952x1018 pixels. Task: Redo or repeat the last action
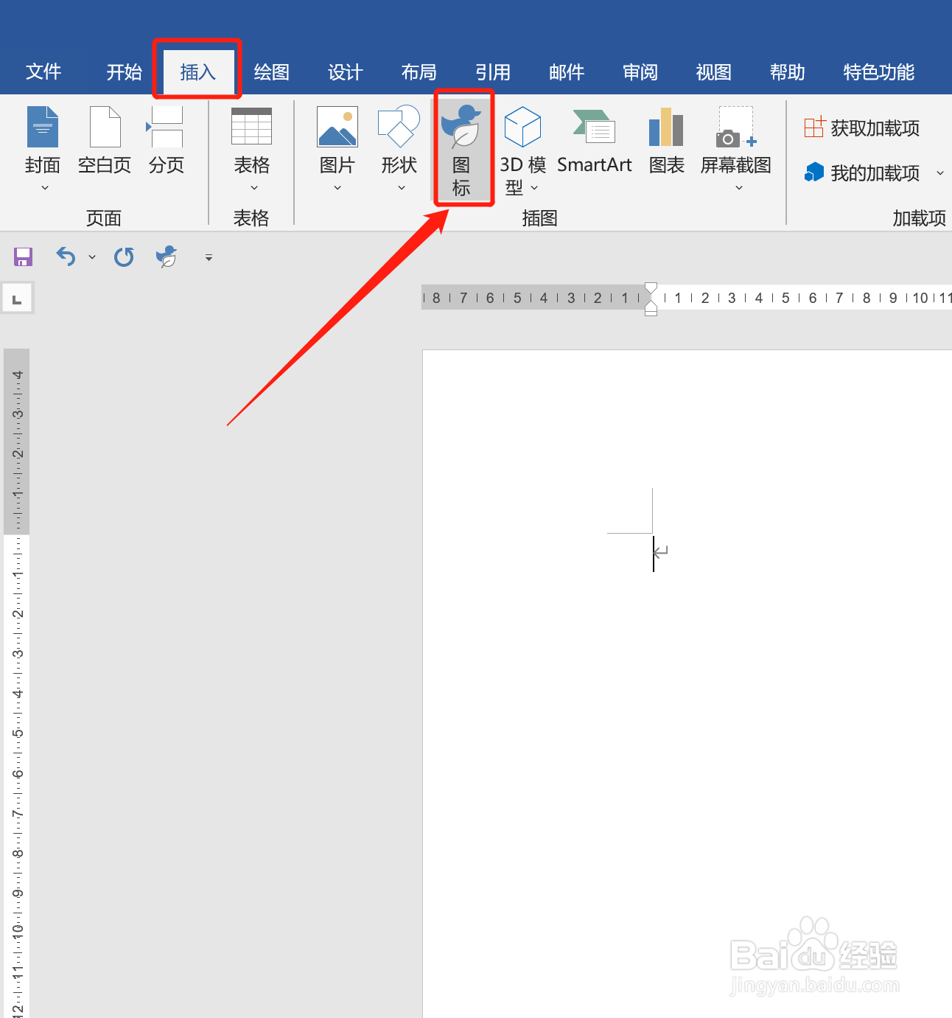pyautogui.click(x=124, y=257)
